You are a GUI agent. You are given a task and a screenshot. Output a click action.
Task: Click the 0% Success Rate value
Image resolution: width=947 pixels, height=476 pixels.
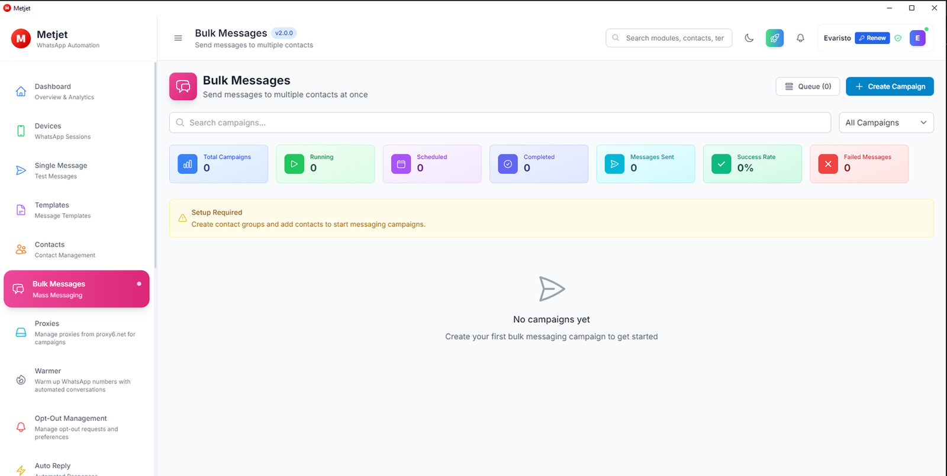(x=745, y=168)
